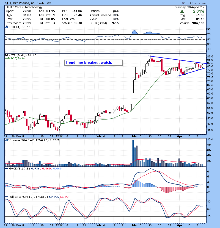Select the Kite Pharma, Inc. company name

pos(24,3)
